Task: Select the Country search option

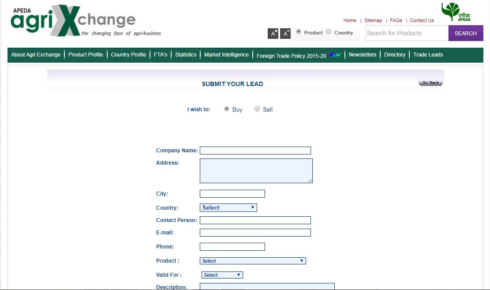Action: click(x=328, y=31)
